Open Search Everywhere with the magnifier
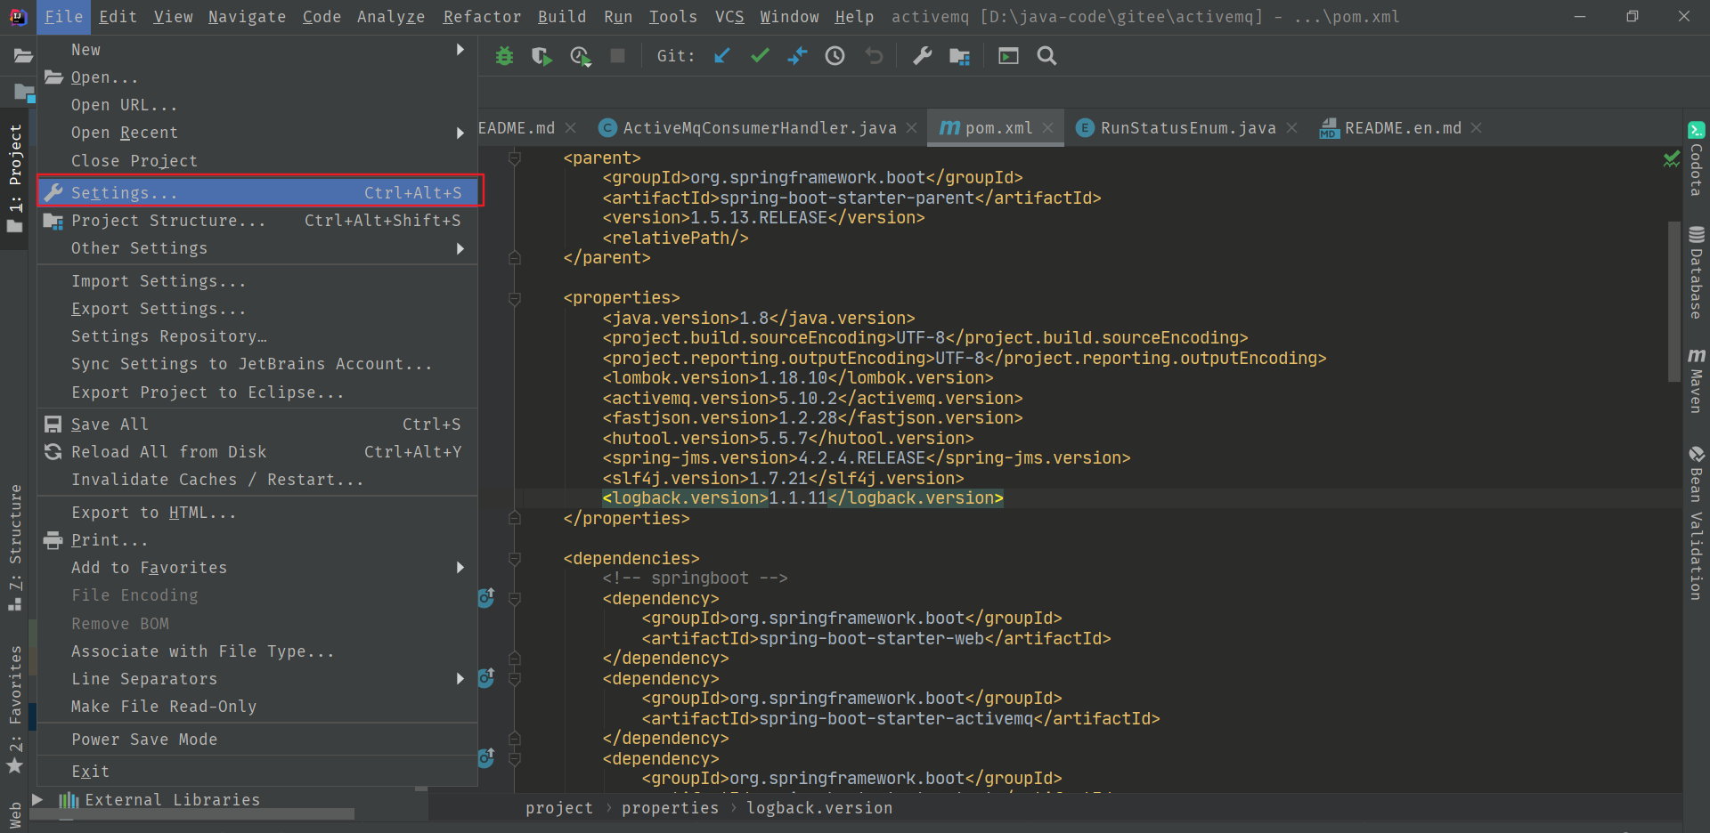1710x833 pixels. pos(1046,55)
